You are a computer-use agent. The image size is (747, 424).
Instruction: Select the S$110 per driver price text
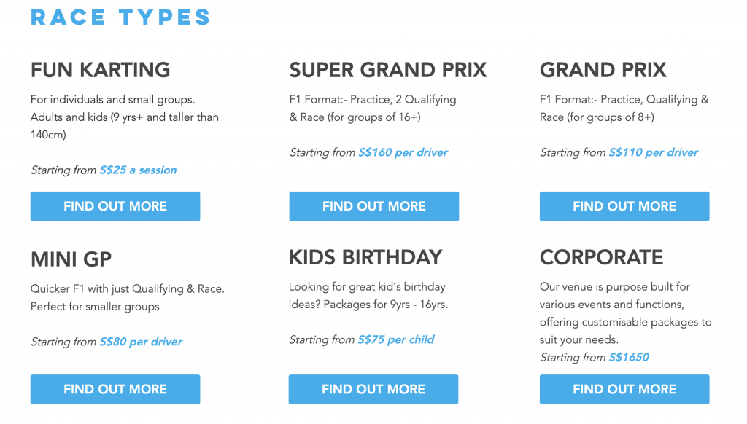click(653, 152)
